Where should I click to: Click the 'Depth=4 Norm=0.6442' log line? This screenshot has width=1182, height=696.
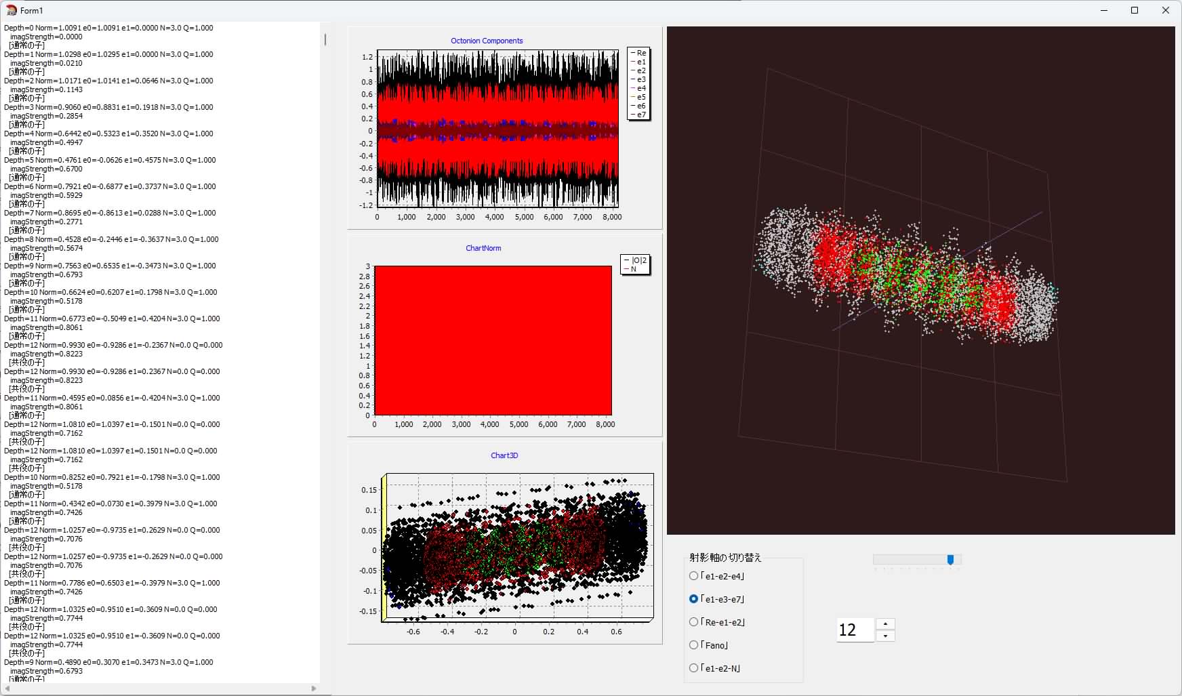point(108,134)
